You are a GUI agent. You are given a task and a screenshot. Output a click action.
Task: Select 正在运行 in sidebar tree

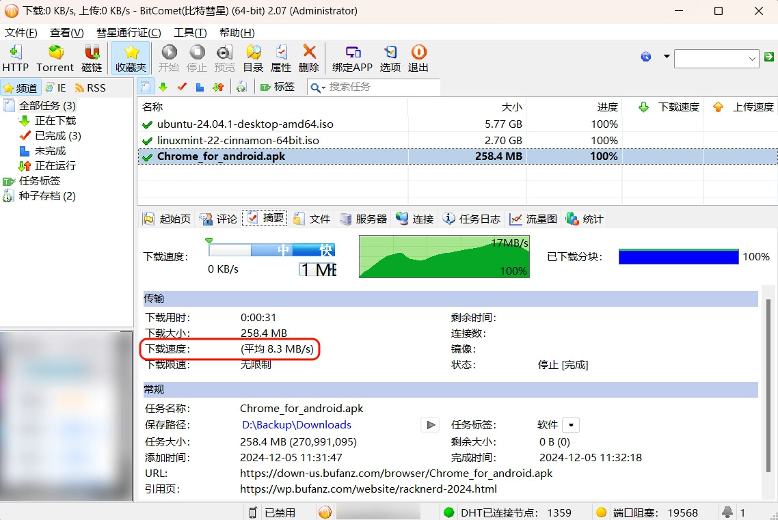click(55, 165)
